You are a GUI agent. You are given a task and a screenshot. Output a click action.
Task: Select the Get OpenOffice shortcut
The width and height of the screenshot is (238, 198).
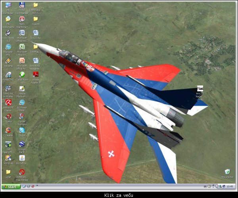[8, 148]
